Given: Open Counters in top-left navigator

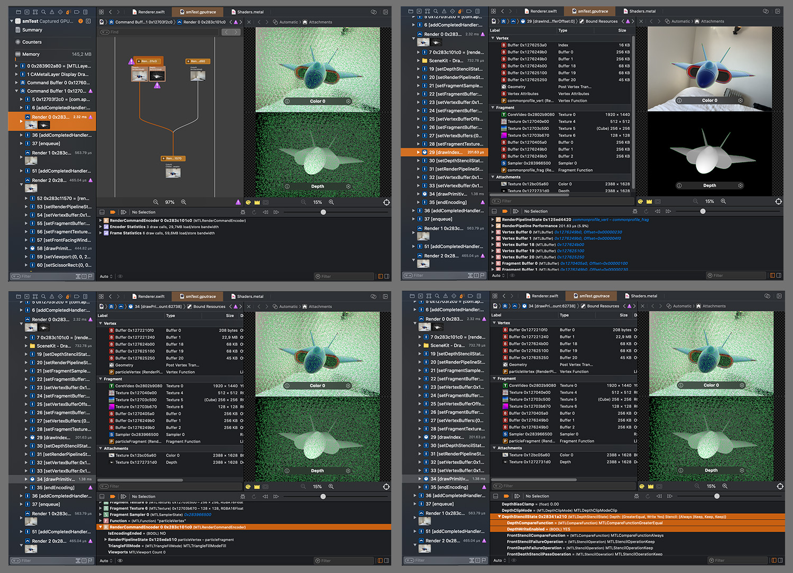Looking at the screenshot, I should pyautogui.click(x=32, y=42).
